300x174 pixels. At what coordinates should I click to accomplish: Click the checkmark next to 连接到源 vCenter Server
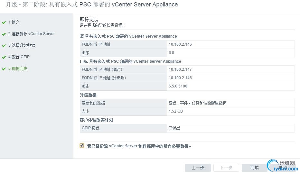coord(4,34)
